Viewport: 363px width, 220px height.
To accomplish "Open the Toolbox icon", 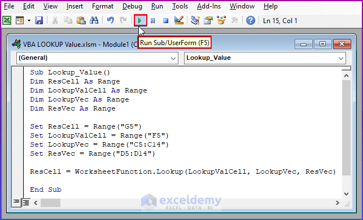I will 234,20.
